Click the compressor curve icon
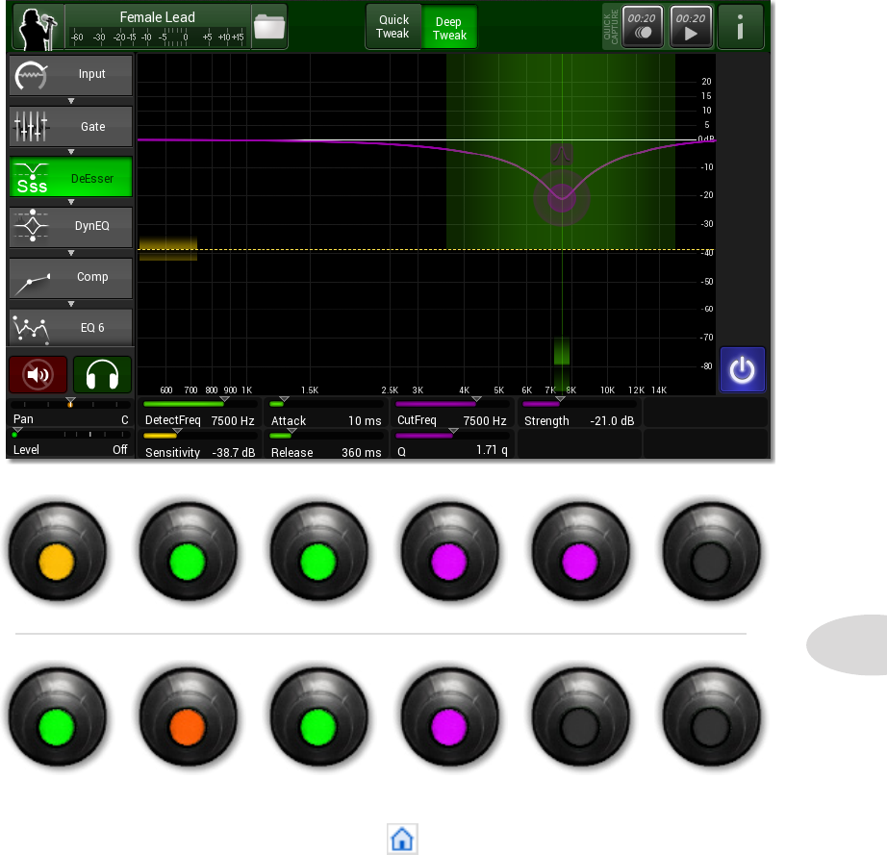887x855 pixels. [33, 283]
